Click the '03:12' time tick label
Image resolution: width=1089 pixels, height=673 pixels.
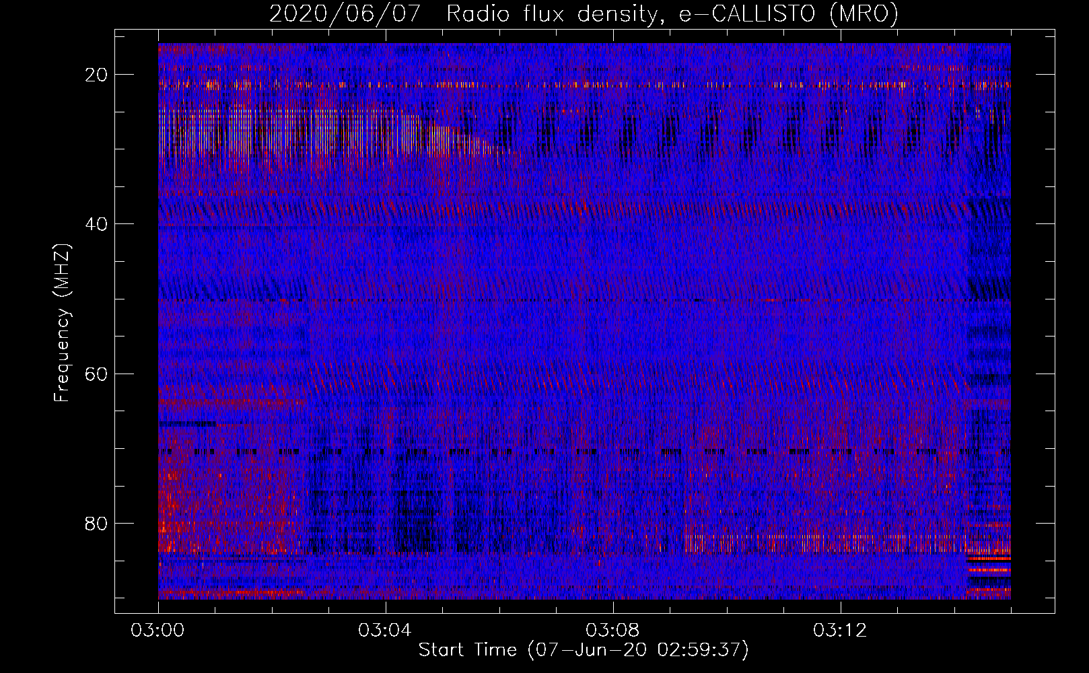coord(840,631)
